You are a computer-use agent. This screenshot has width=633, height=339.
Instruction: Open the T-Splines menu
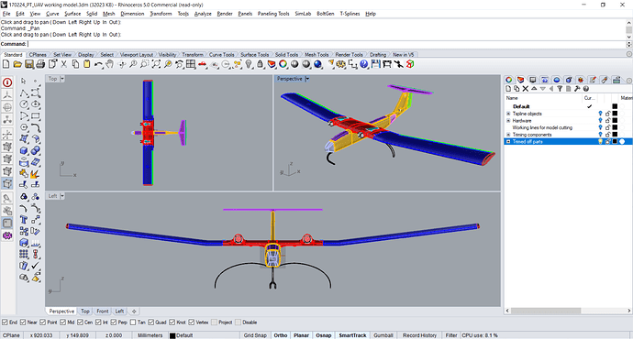350,14
